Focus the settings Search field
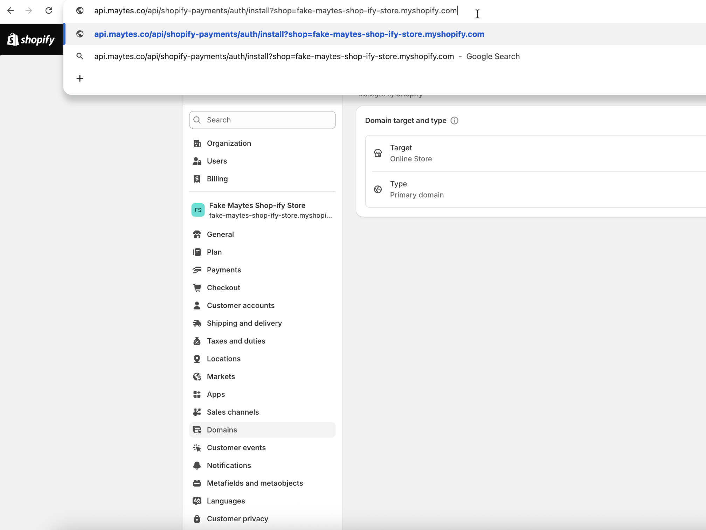The width and height of the screenshot is (706, 530). tap(262, 120)
